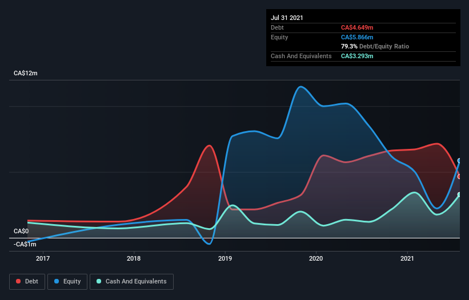
Task: Select the 2021 x-axis label
Action: tap(407, 258)
